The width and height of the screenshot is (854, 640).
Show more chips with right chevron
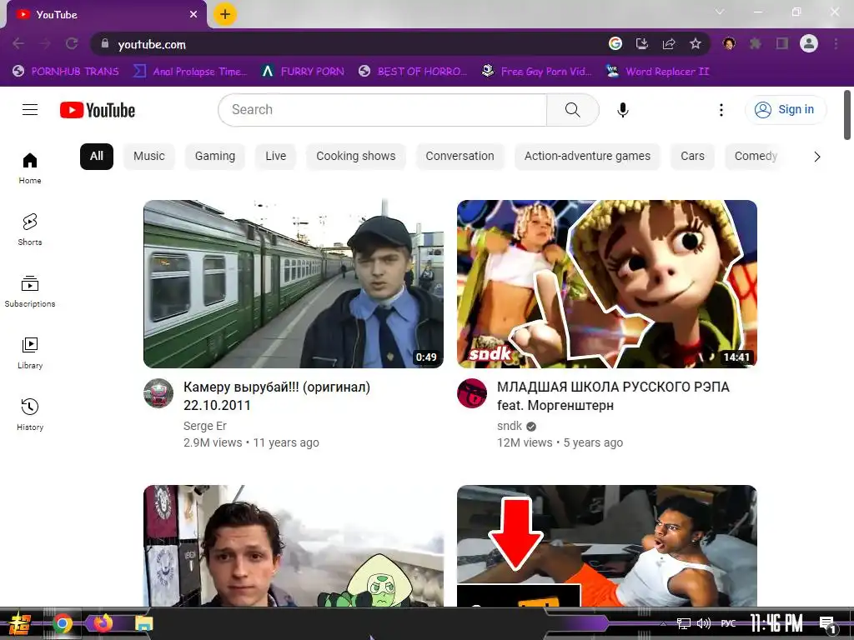pyautogui.click(x=817, y=157)
